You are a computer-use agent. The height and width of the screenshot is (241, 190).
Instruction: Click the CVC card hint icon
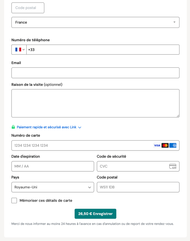(173, 166)
